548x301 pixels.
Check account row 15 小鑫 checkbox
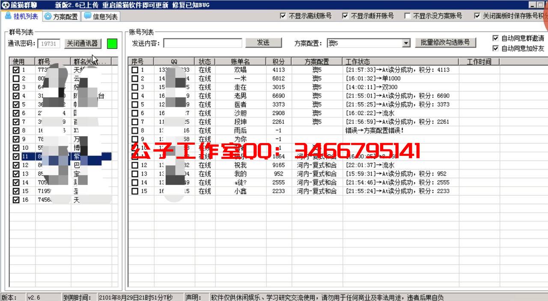pyautogui.click(x=135, y=191)
